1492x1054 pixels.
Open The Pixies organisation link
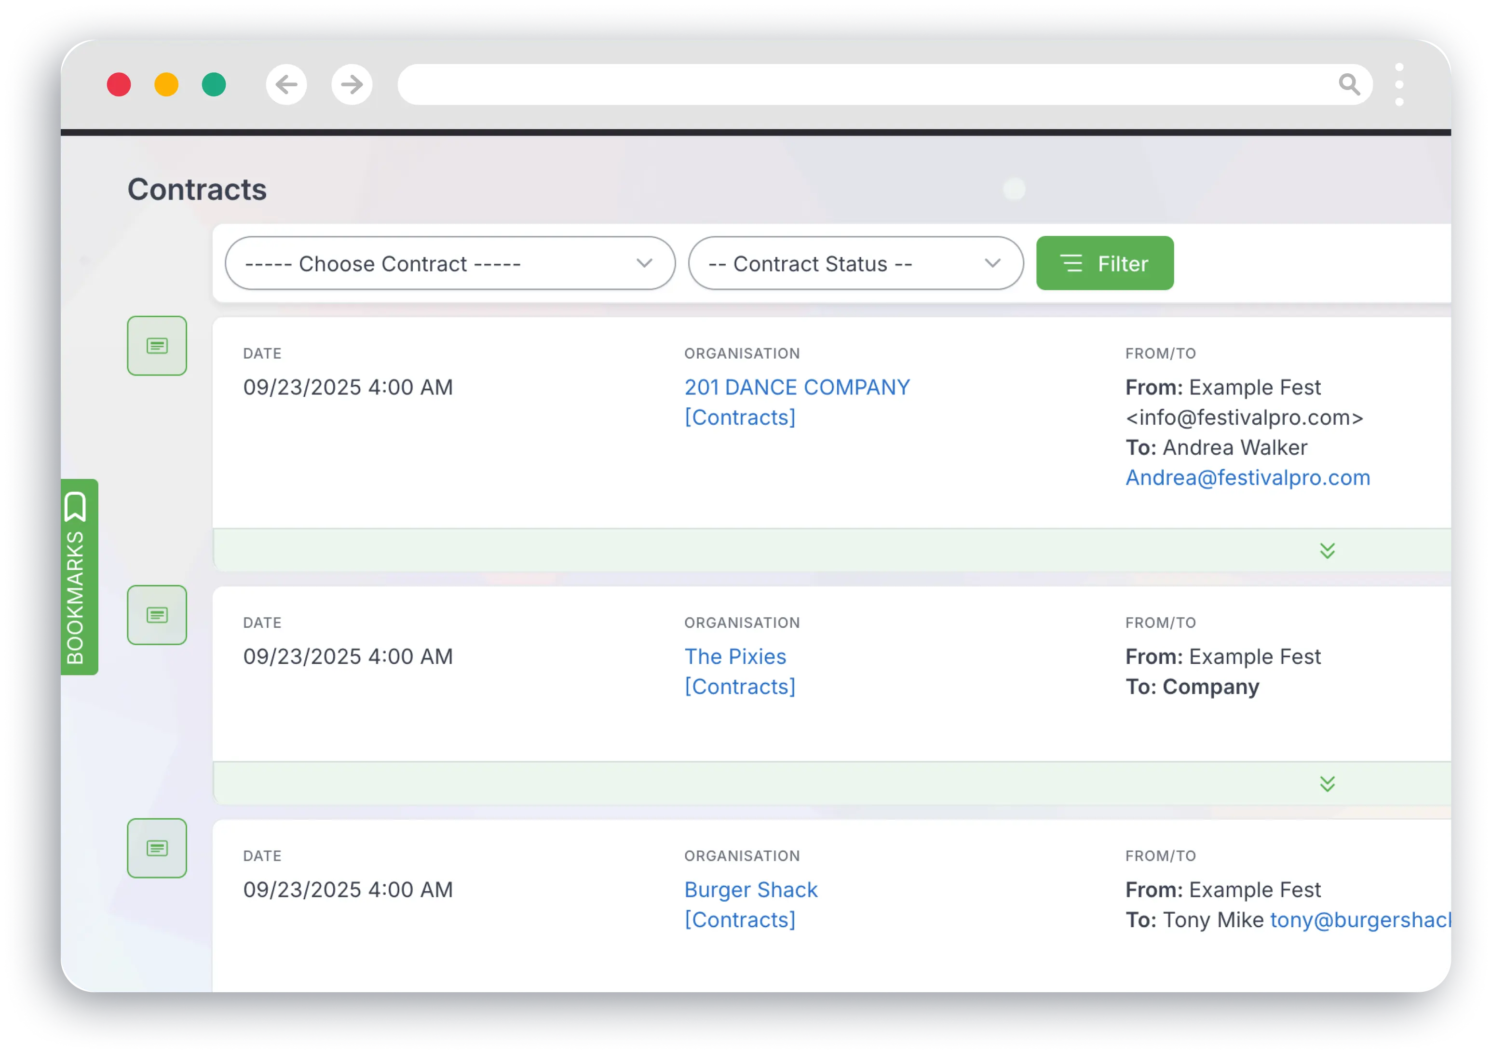coord(735,656)
